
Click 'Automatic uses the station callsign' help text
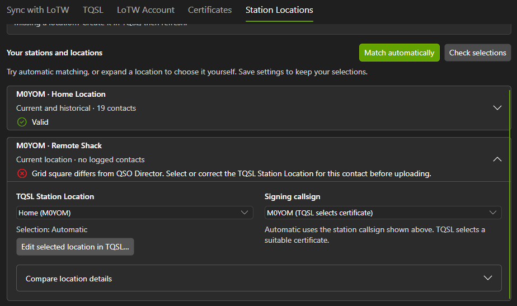[375, 235]
